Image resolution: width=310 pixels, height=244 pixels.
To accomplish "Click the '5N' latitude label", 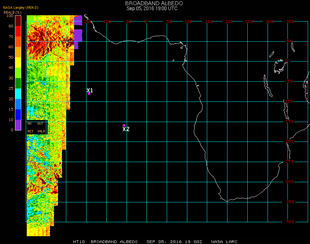I will [290, 41].
